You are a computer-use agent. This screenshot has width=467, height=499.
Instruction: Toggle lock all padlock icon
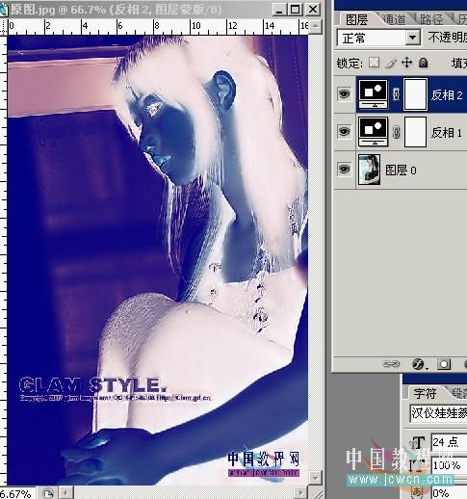pos(424,63)
